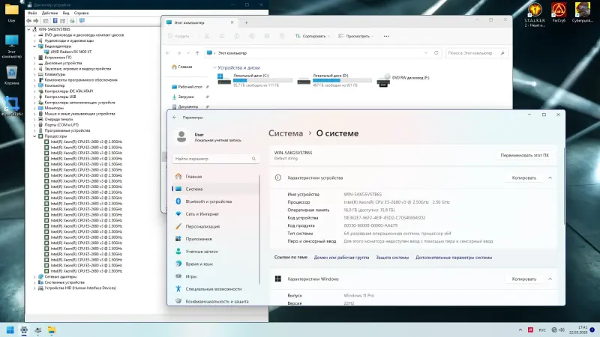
Task: Collapse the Характеристики устройства section chevron
Action: (550, 178)
